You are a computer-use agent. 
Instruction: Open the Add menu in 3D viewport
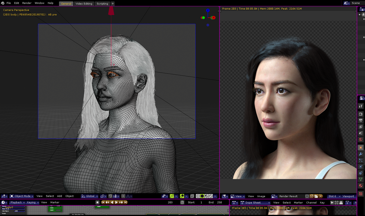point(59,196)
